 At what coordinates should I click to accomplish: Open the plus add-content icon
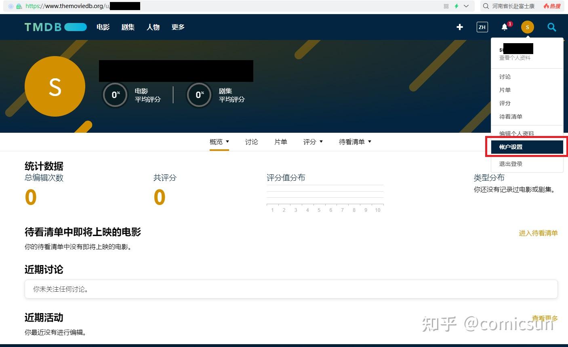tap(459, 27)
